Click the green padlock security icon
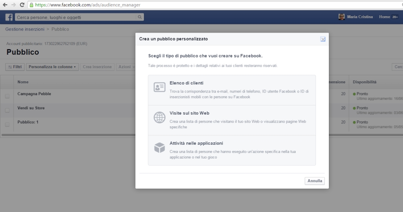The image size is (403, 212). [31, 5]
